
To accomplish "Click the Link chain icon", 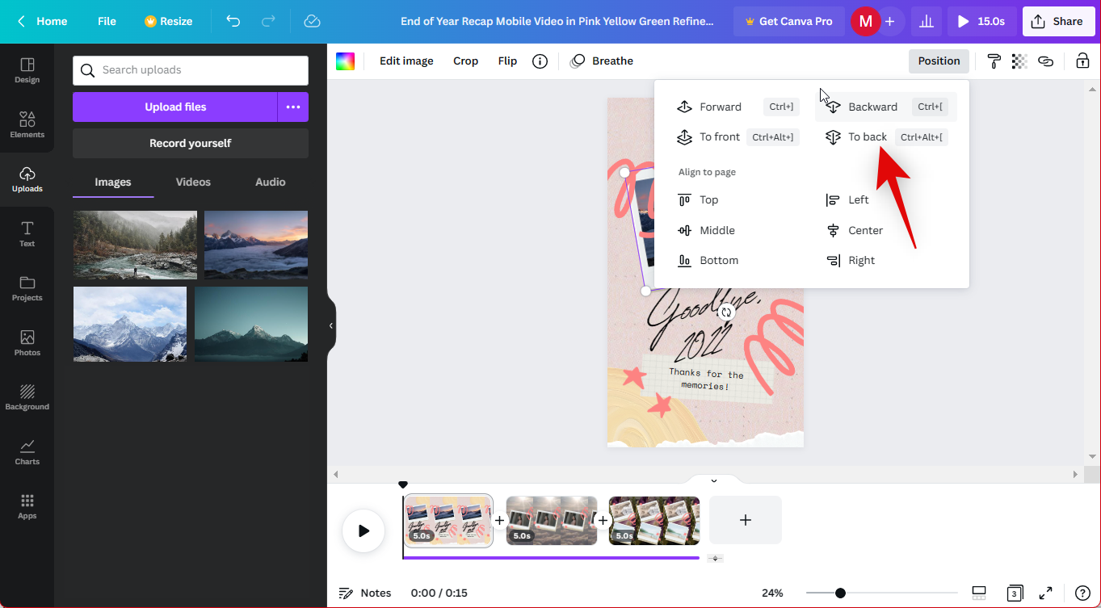I will pos(1045,61).
